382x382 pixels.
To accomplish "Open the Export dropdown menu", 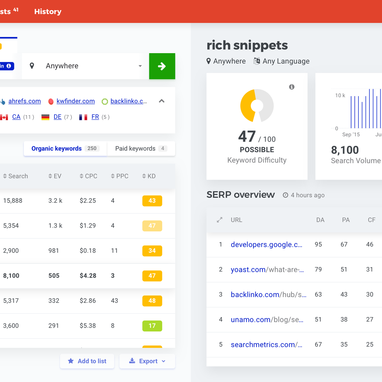I will [147, 361].
